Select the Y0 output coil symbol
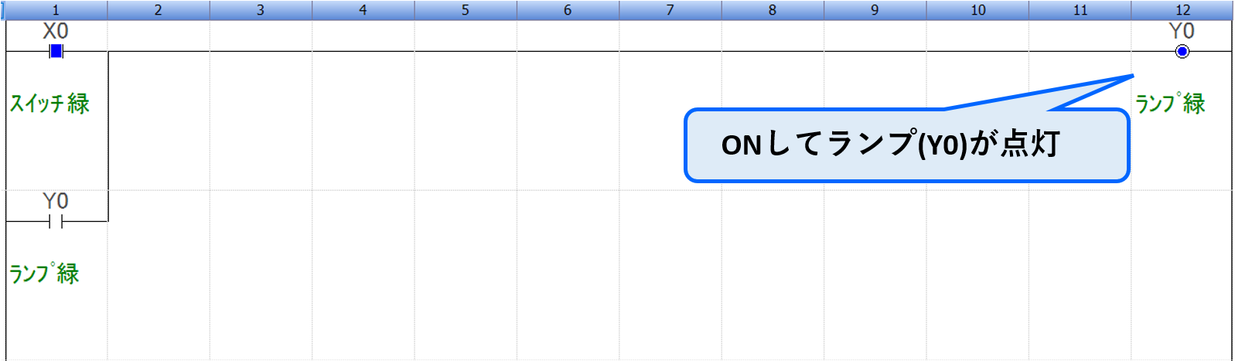The height and width of the screenshot is (361, 1235). (1182, 52)
